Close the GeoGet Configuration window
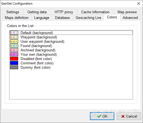This screenshot has height=123, width=143. pos(139,4)
